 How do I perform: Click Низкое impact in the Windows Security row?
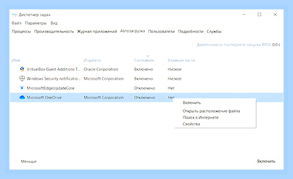[x=174, y=79]
